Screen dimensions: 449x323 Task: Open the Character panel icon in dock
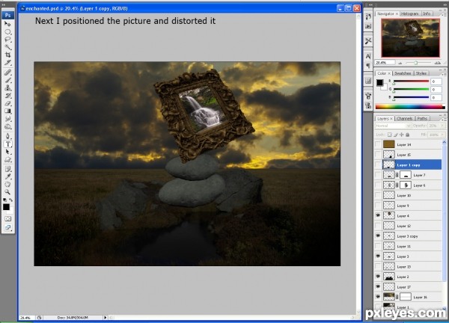[x=368, y=56]
